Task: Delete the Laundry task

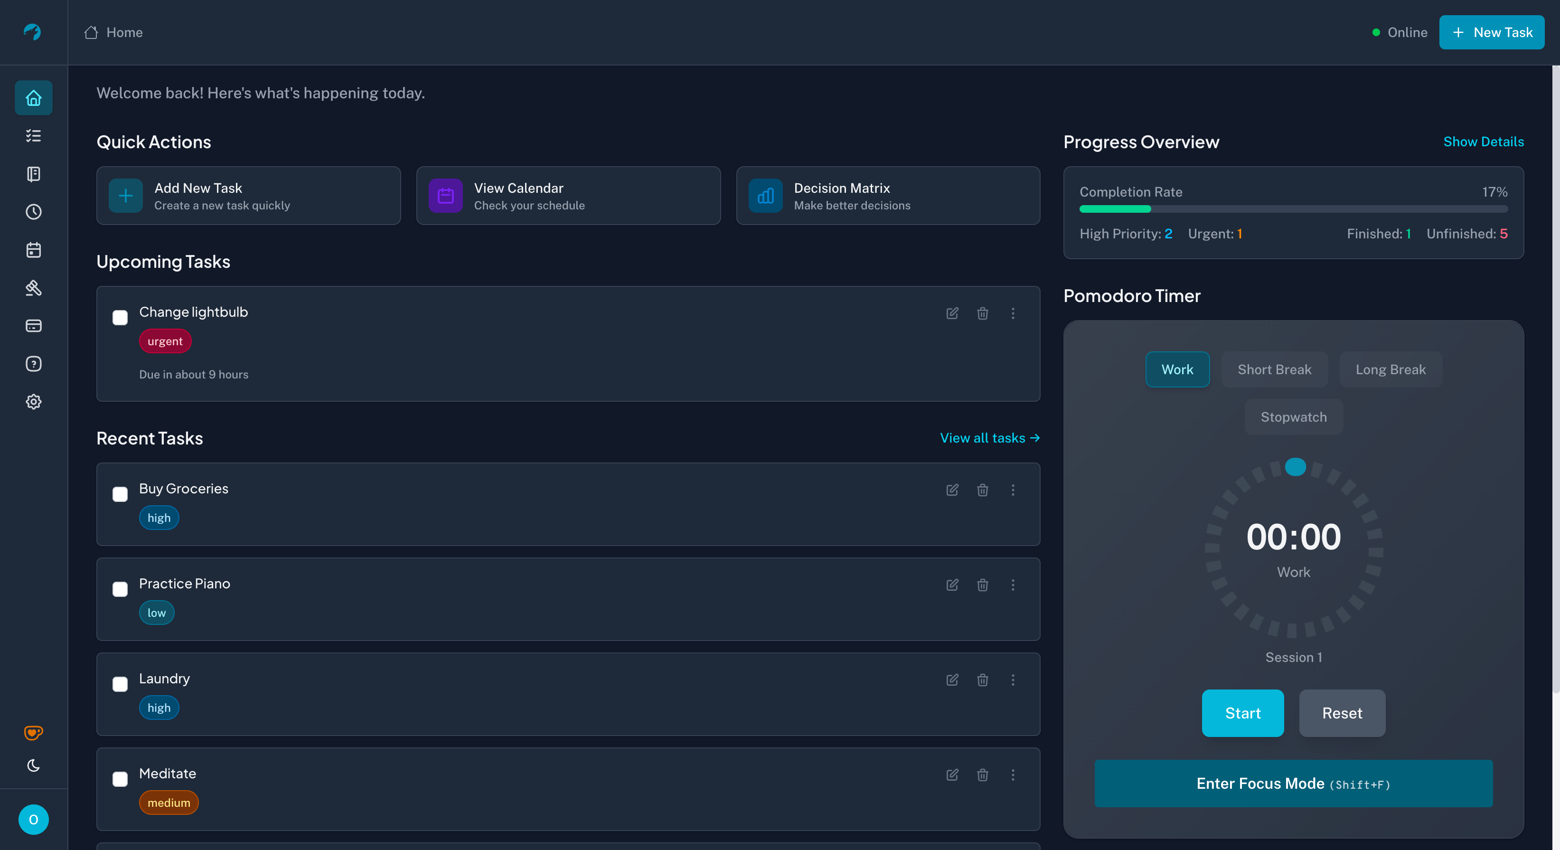Action: 982,680
